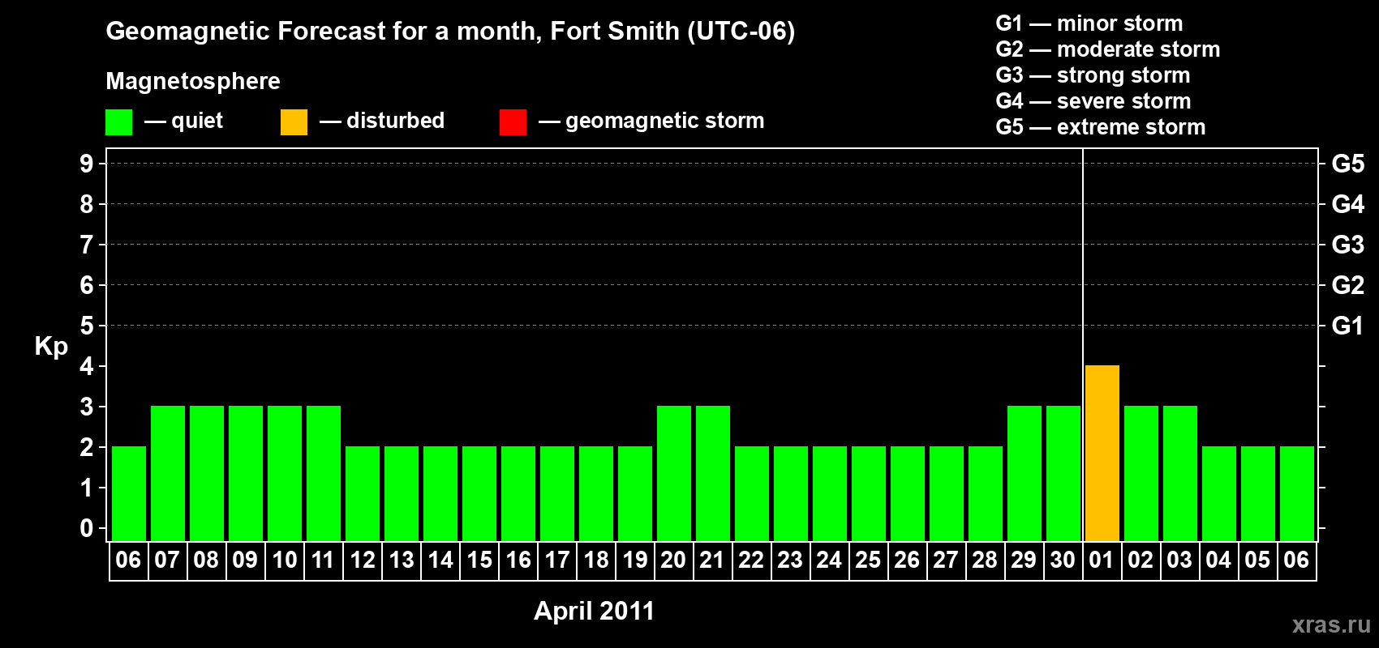The height and width of the screenshot is (648, 1379).
Task: Click the G5 right-axis label
Action: click(x=1347, y=164)
